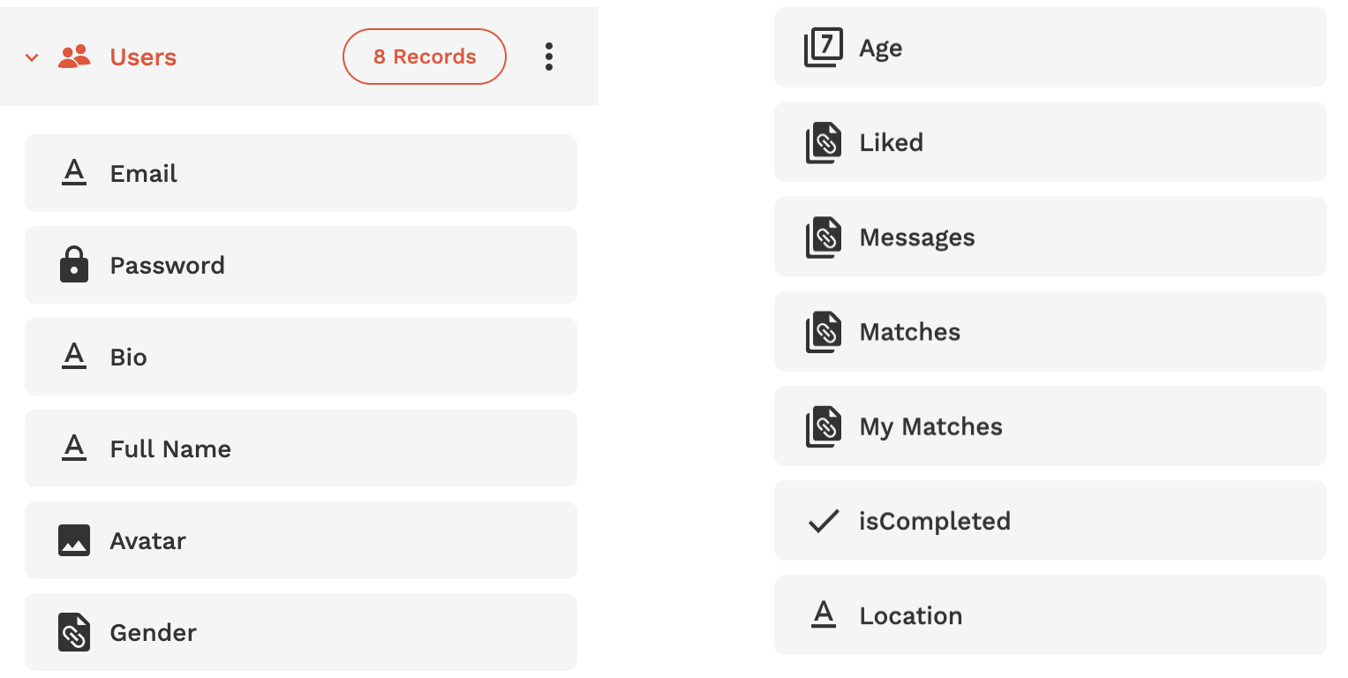Click the lock icon beside Password
The height and width of the screenshot is (678, 1348).
(74, 265)
